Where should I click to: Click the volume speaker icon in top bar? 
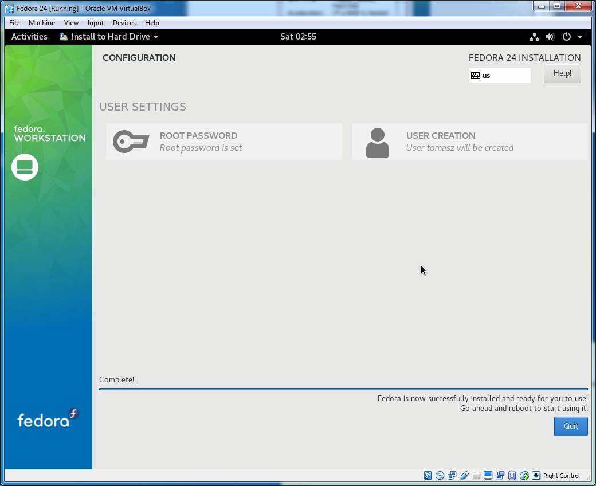pos(550,37)
